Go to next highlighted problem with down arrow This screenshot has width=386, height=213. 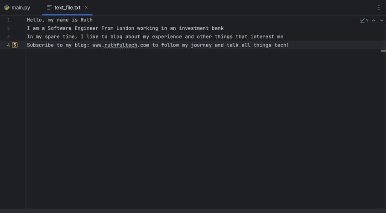pyautogui.click(x=381, y=21)
